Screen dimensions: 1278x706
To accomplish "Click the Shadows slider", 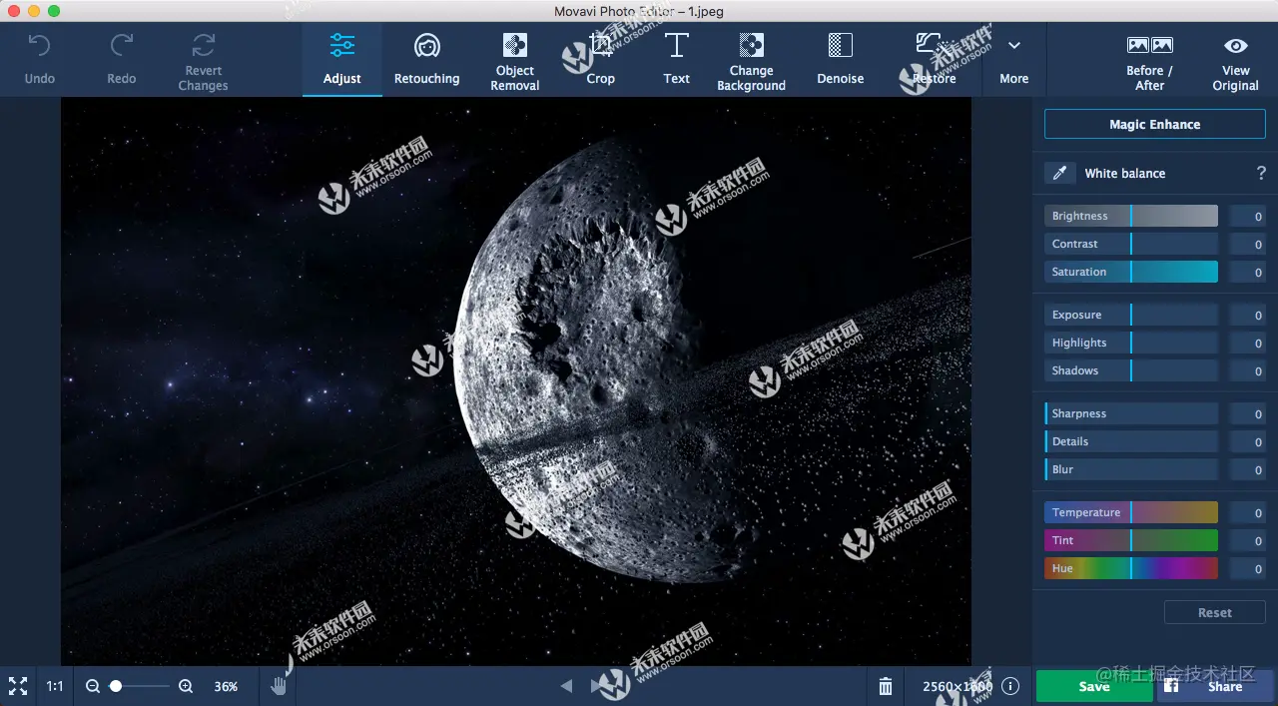I will [1131, 370].
